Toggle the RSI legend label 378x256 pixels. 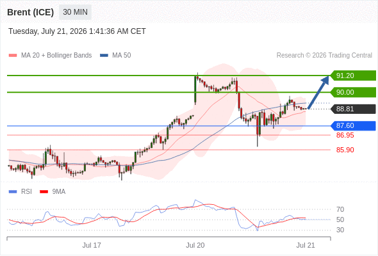tap(26, 192)
